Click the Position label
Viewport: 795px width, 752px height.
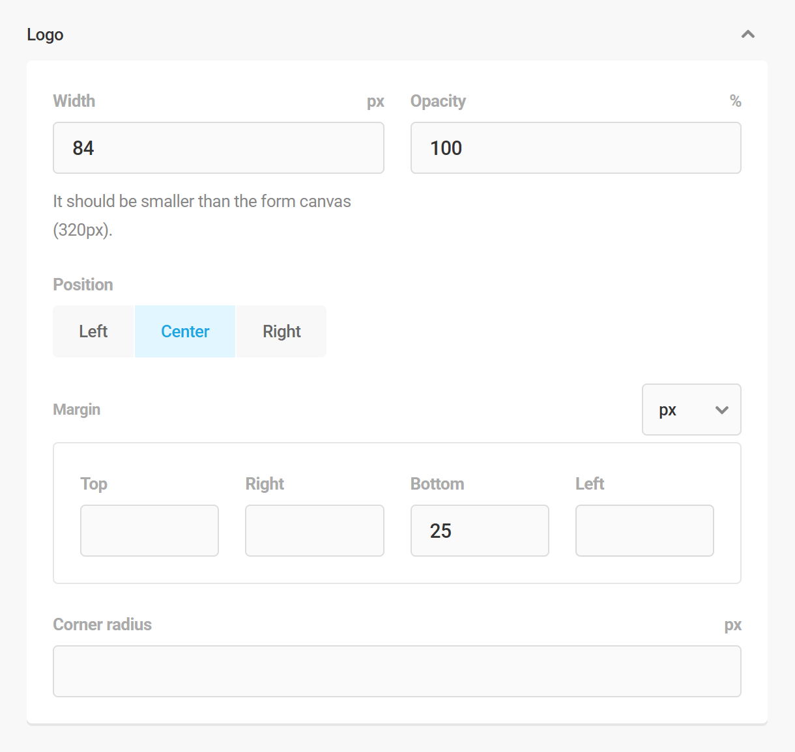(x=83, y=285)
